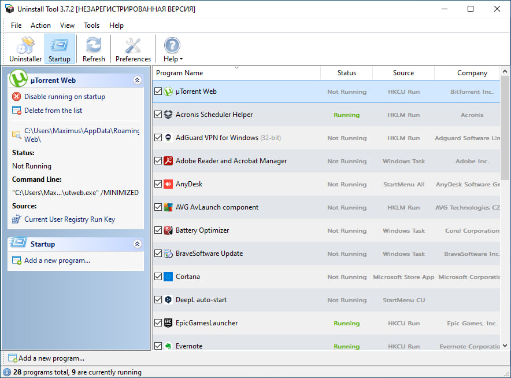Toggle the Cortana startup checkbox
511x378 pixels.
click(158, 277)
